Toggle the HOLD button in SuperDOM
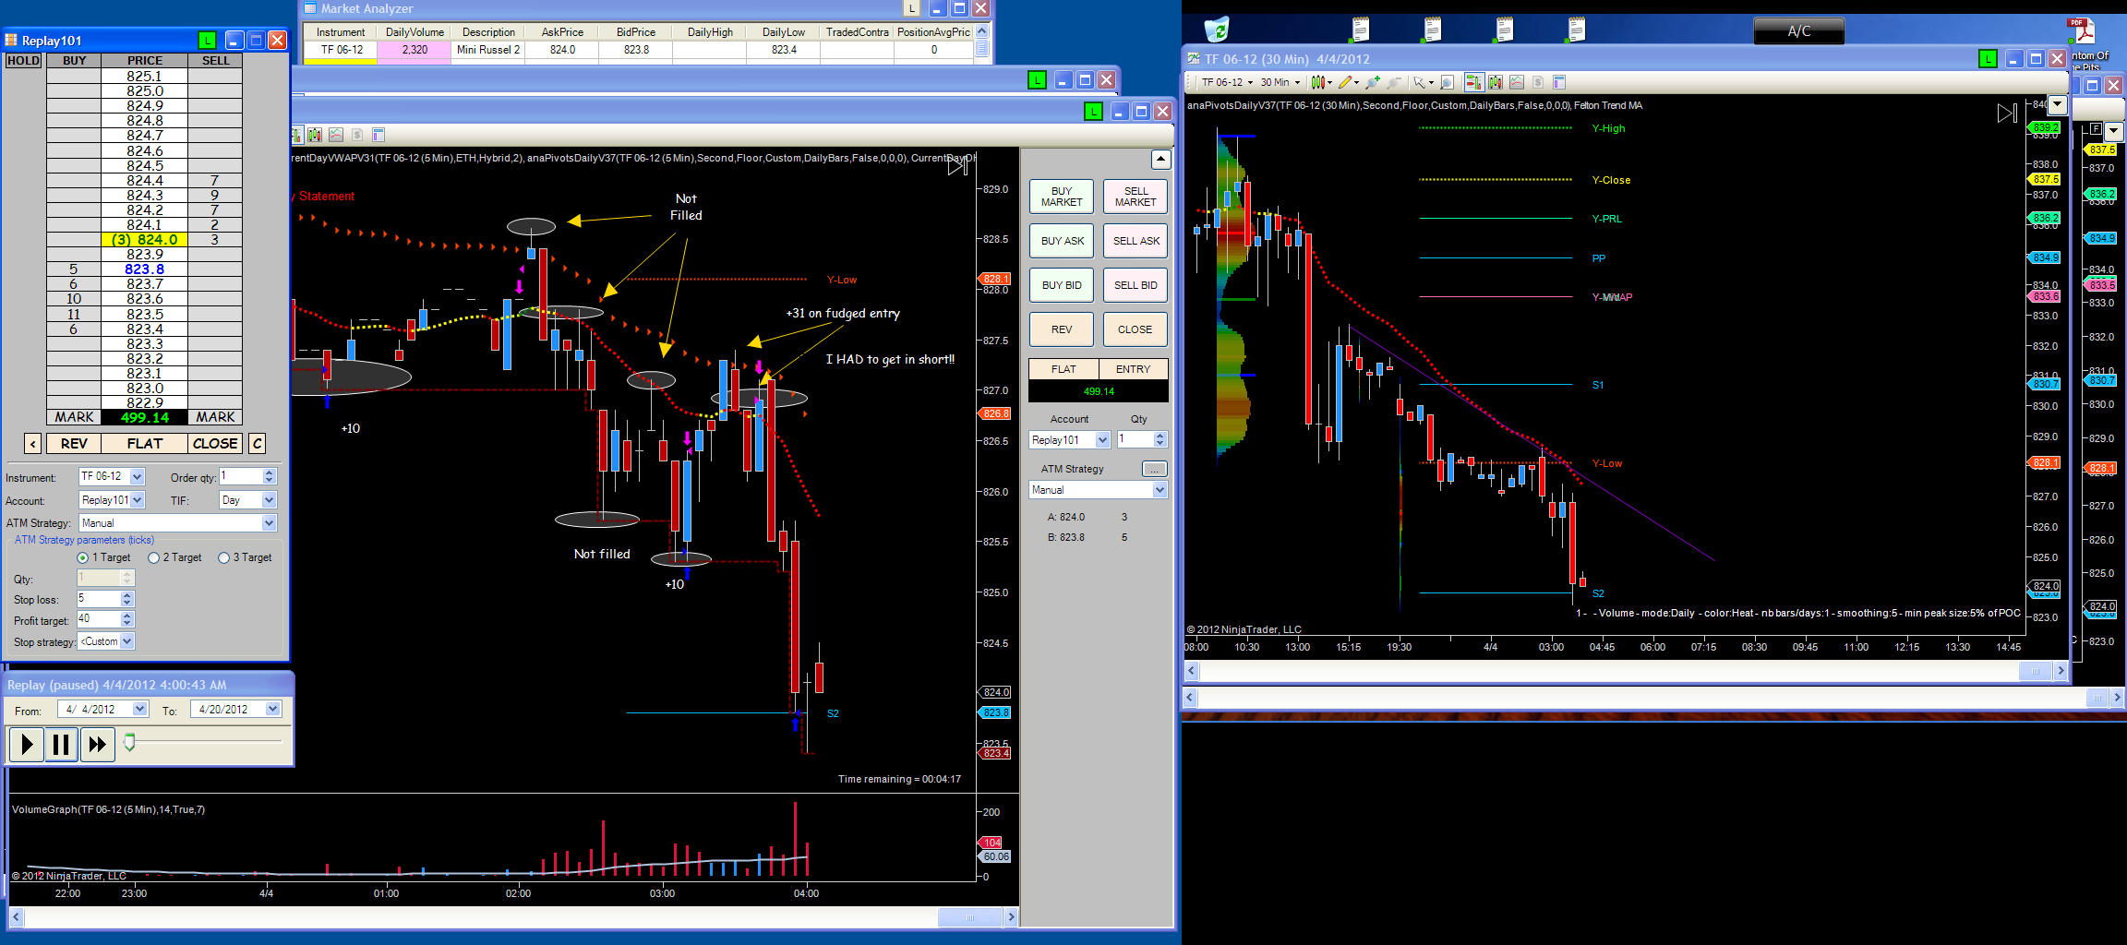 click(23, 61)
